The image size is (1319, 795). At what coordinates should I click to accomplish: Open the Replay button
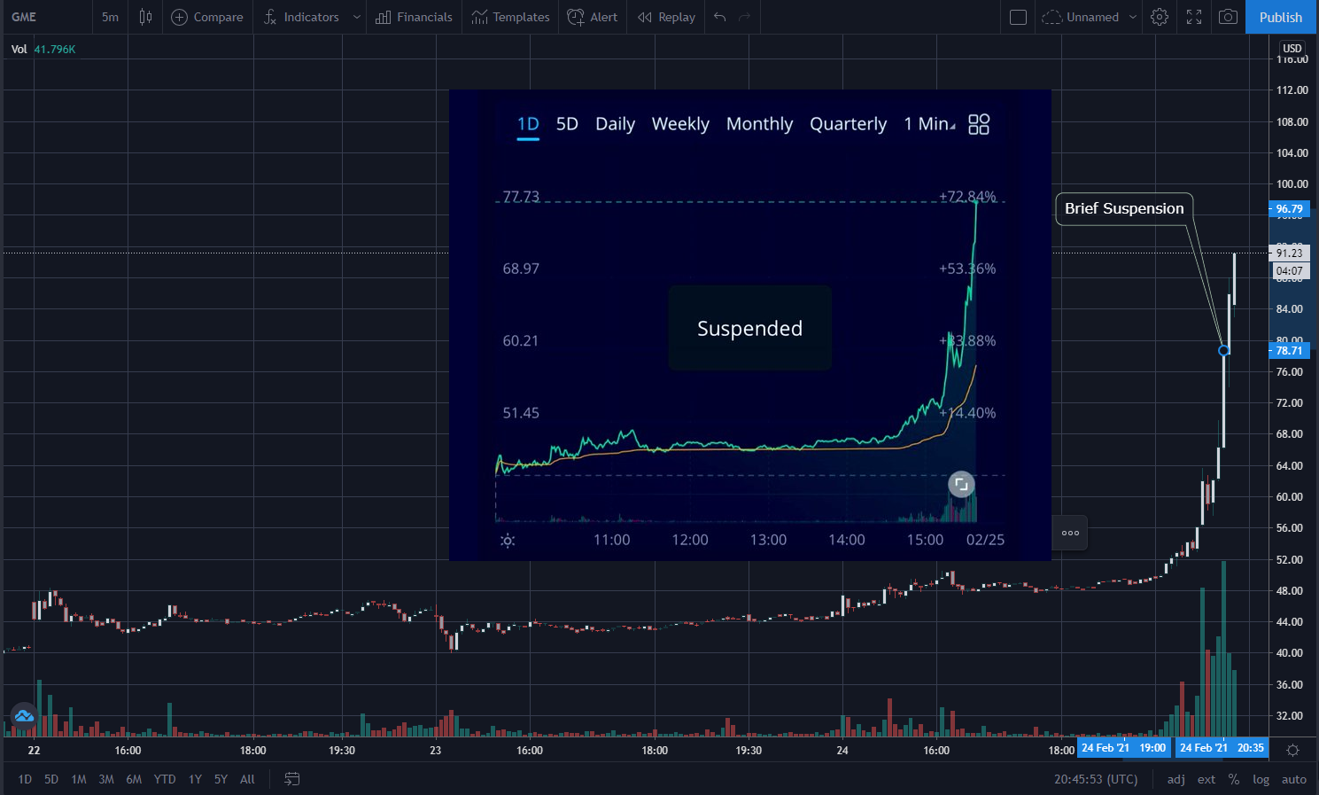(667, 17)
